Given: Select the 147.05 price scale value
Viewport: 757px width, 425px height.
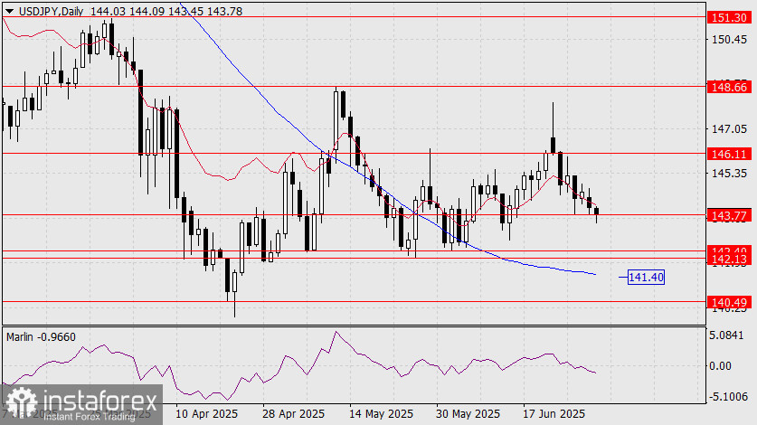Looking at the screenshot, I should click(730, 129).
